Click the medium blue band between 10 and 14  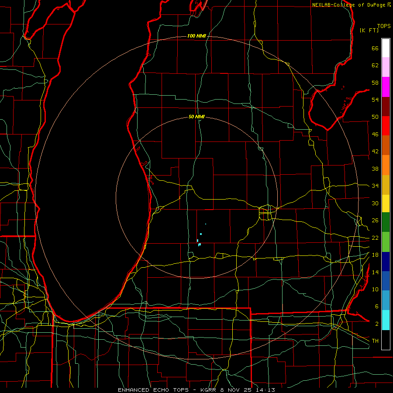click(x=386, y=281)
